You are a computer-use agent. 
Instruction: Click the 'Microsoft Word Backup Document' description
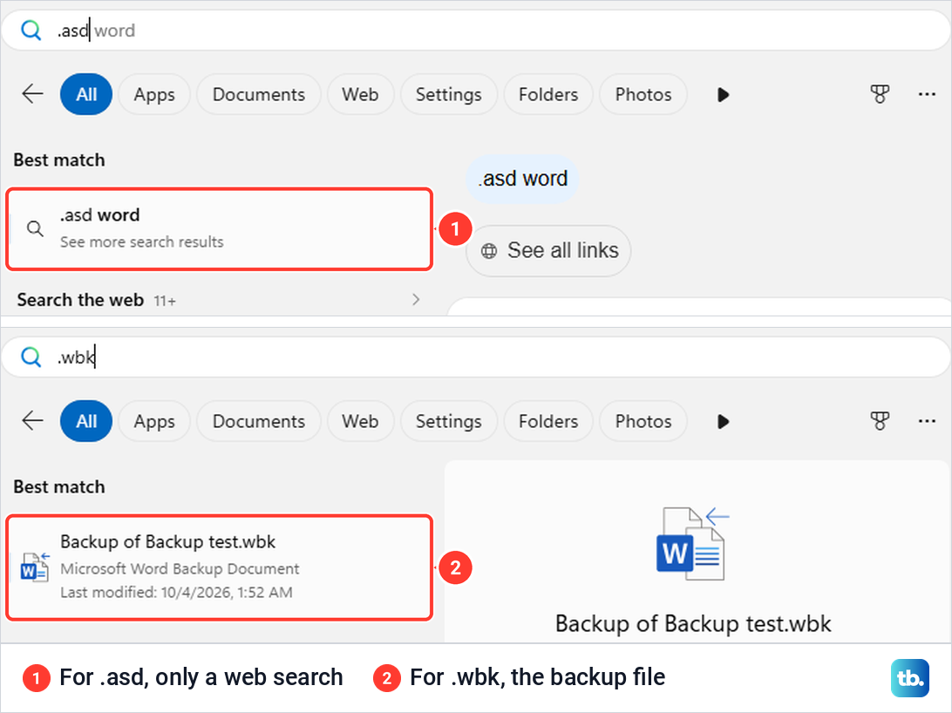pyautogui.click(x=180, y=568)
